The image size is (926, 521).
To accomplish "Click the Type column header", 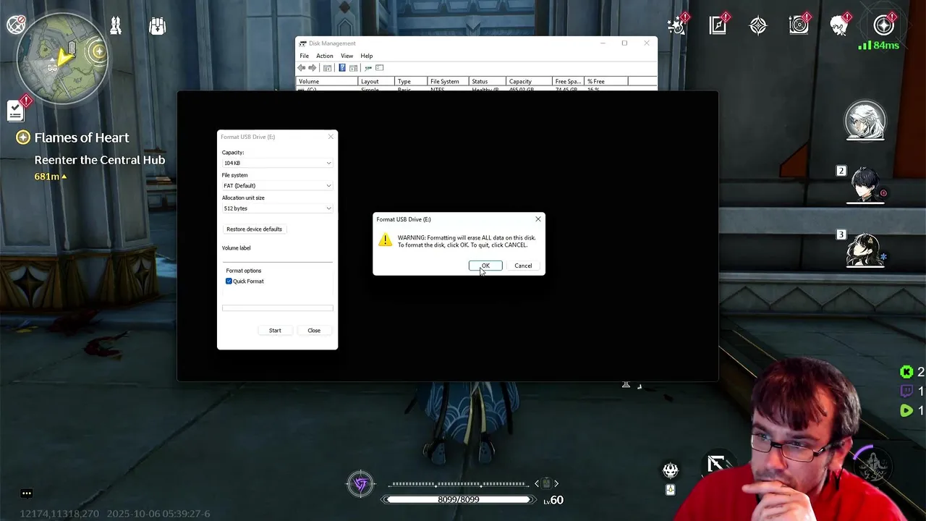I will click(411, 81).
